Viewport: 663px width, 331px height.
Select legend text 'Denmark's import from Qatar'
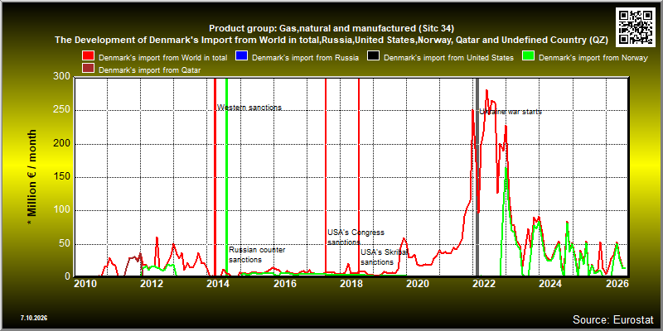150,70
